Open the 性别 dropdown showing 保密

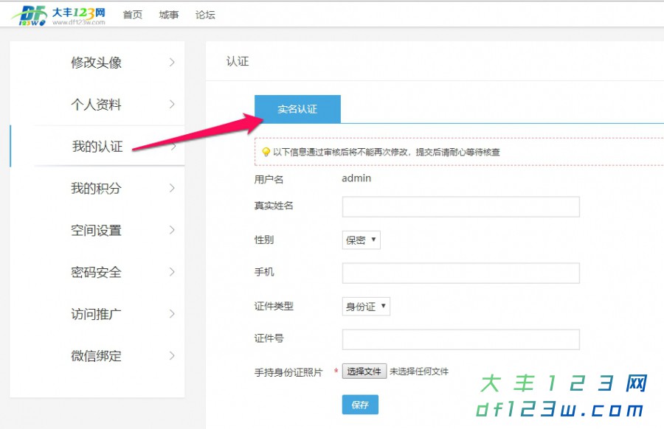click(x=362, y=240)
